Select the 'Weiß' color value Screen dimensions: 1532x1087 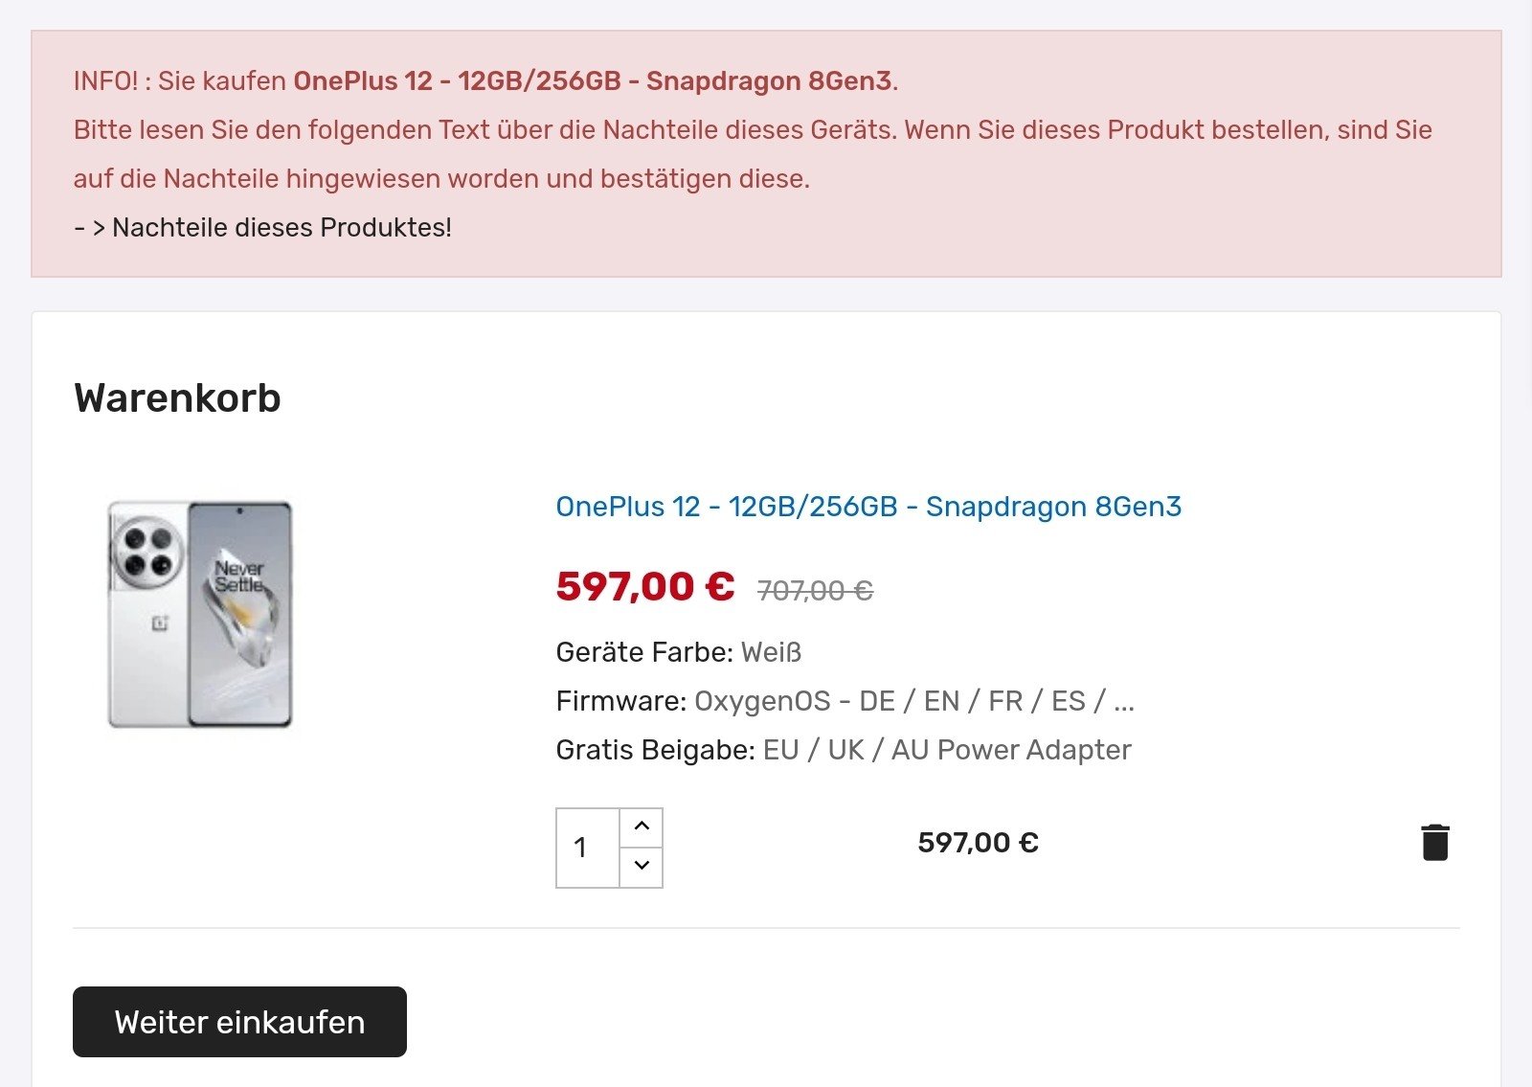tap(771, 652)
